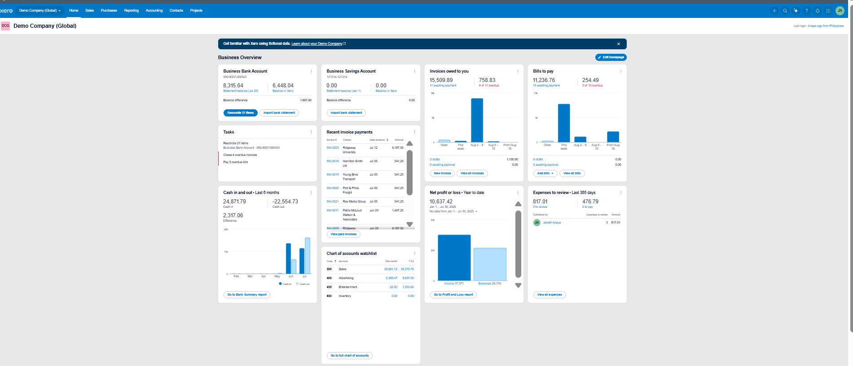
Task: Expand the Add bills dropdown button
Action: (x=545, y=173)
